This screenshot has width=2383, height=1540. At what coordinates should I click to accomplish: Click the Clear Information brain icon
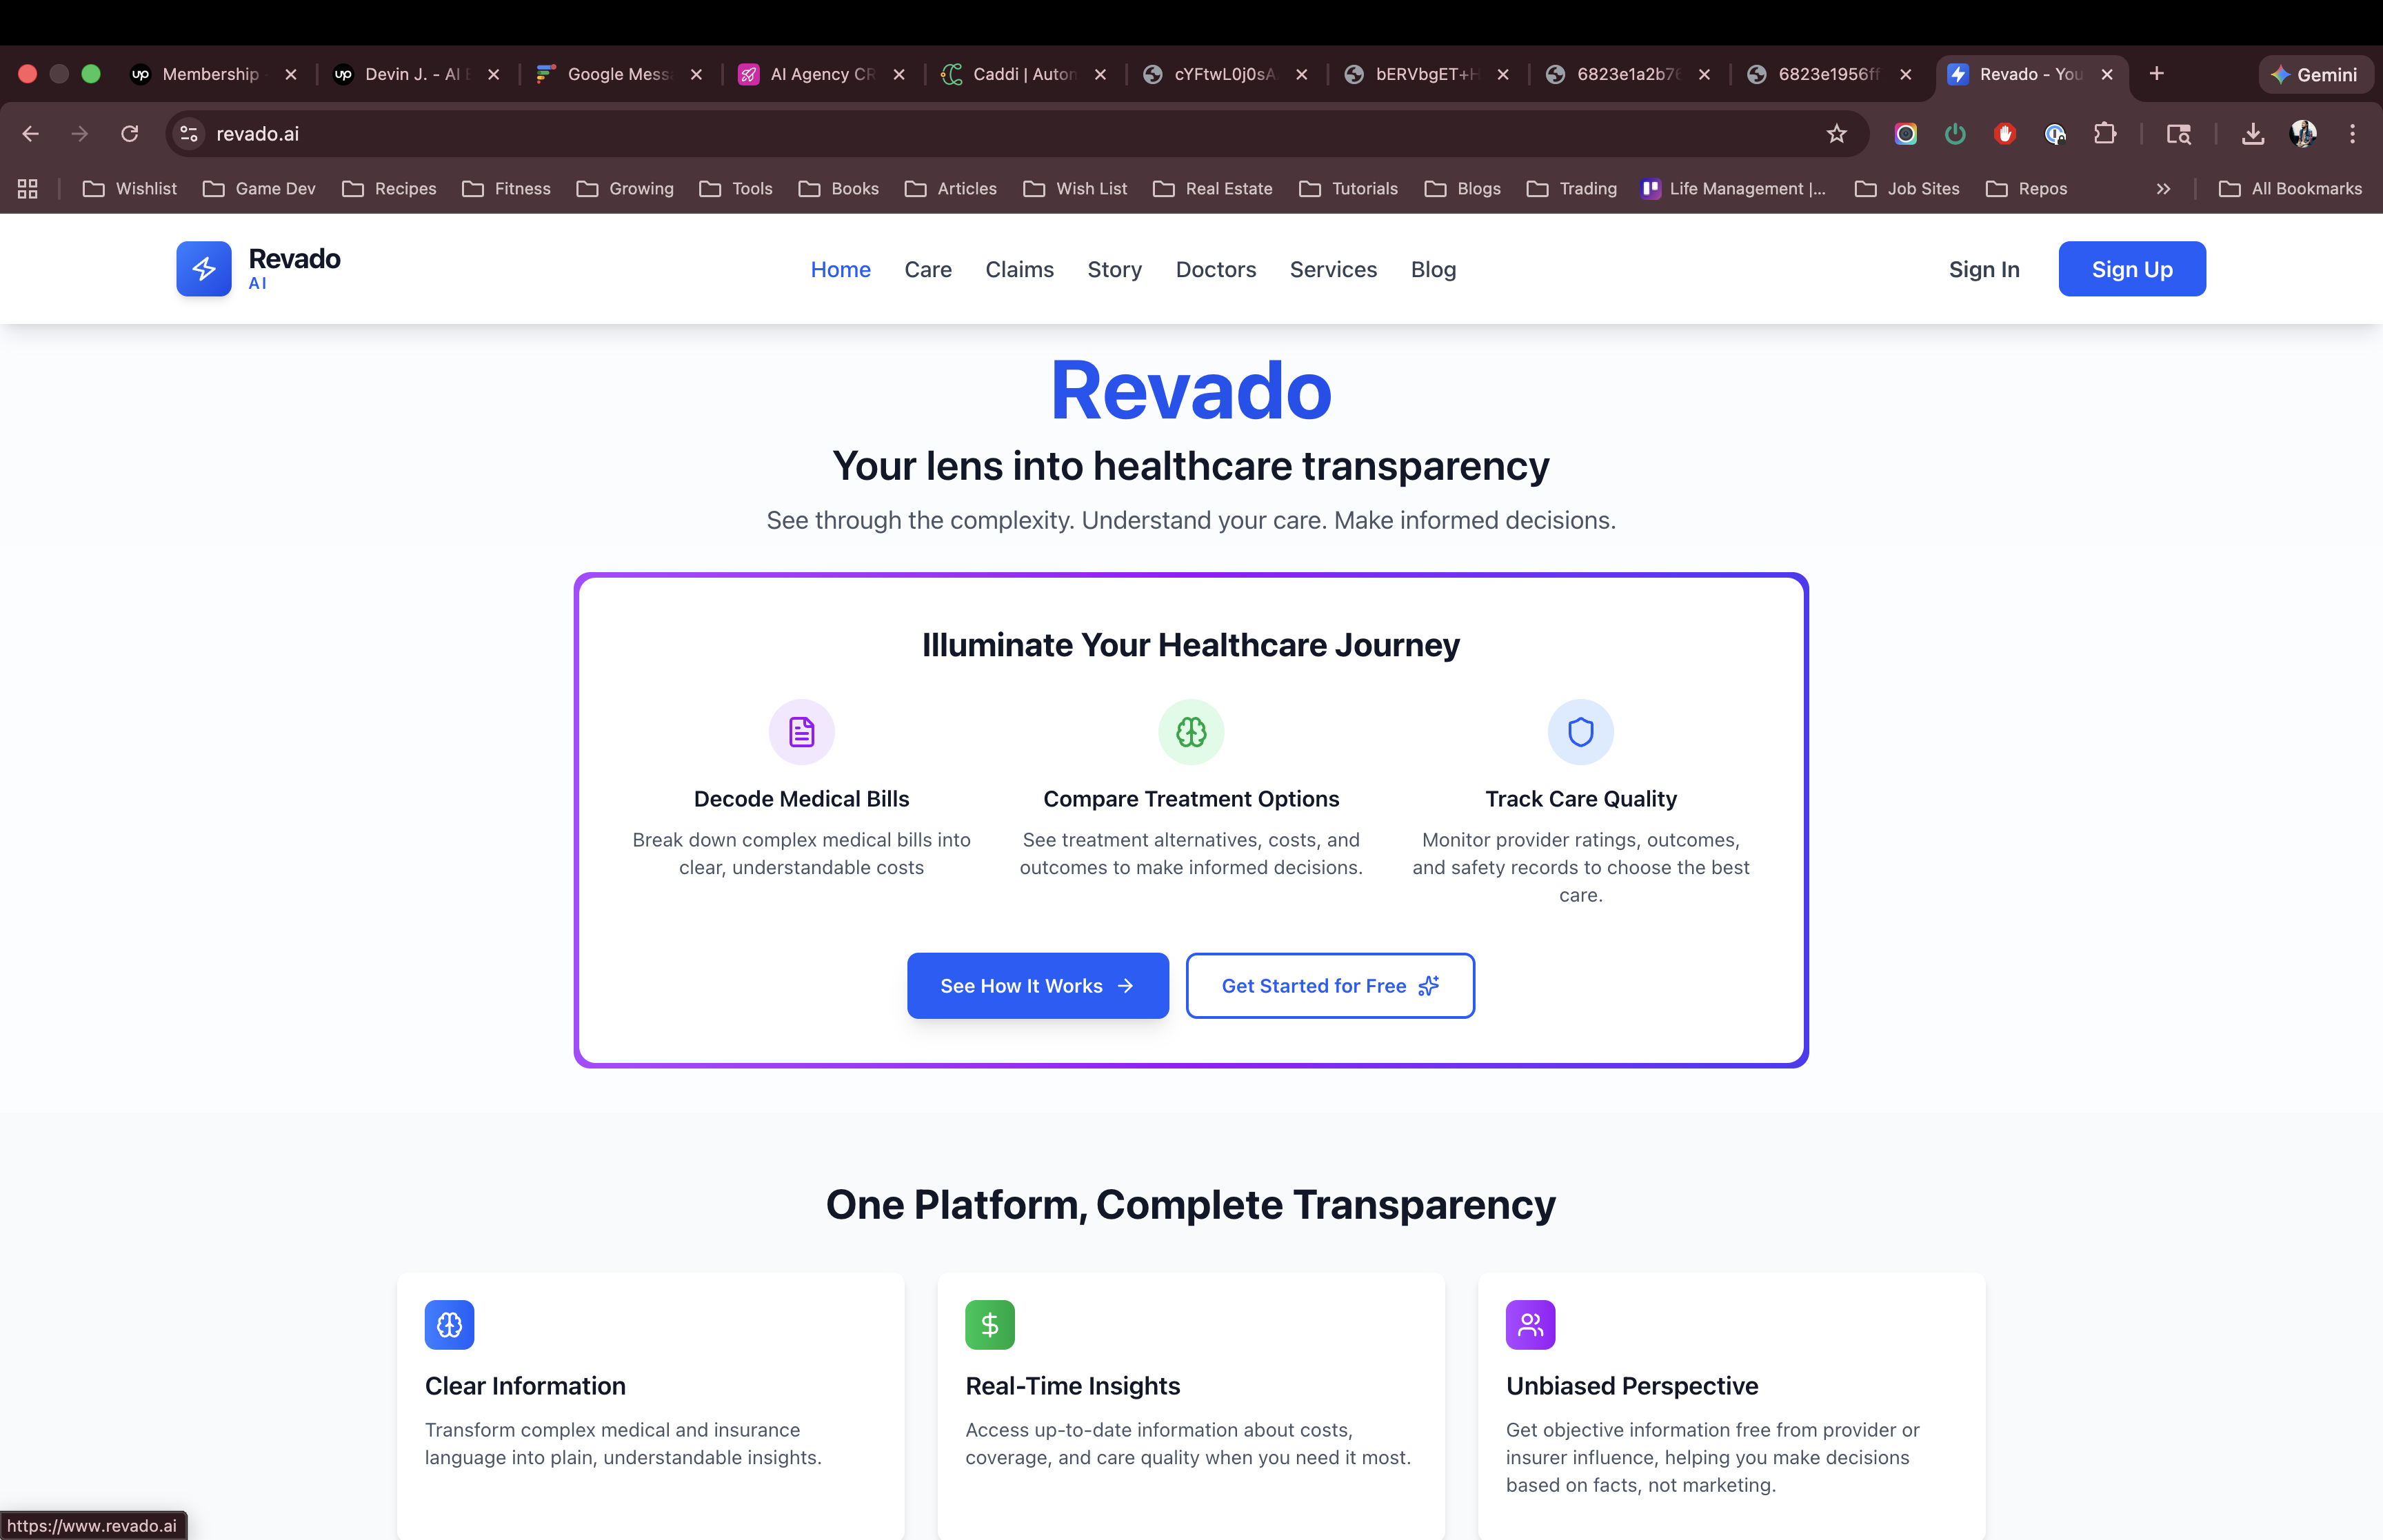(449, 1324)
